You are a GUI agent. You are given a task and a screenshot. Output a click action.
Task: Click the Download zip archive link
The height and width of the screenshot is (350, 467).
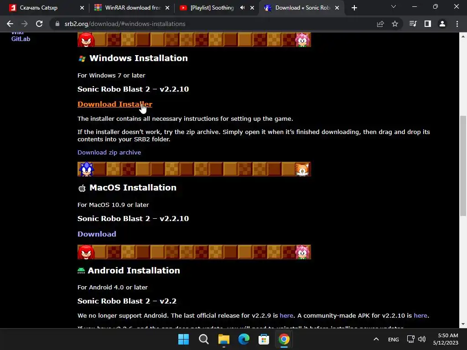109,152
